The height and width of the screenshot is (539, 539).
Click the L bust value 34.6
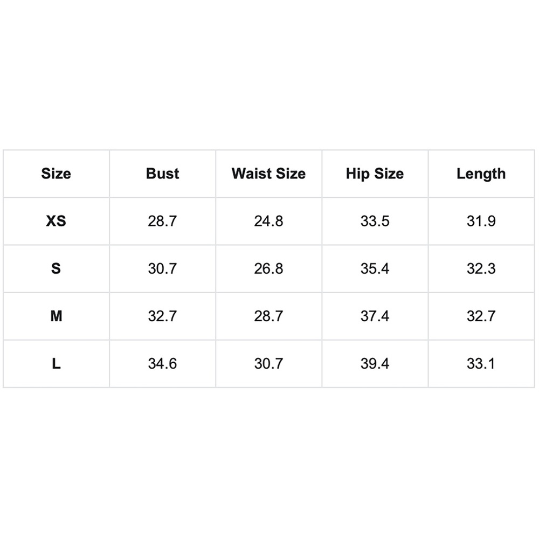pos(162,363)
